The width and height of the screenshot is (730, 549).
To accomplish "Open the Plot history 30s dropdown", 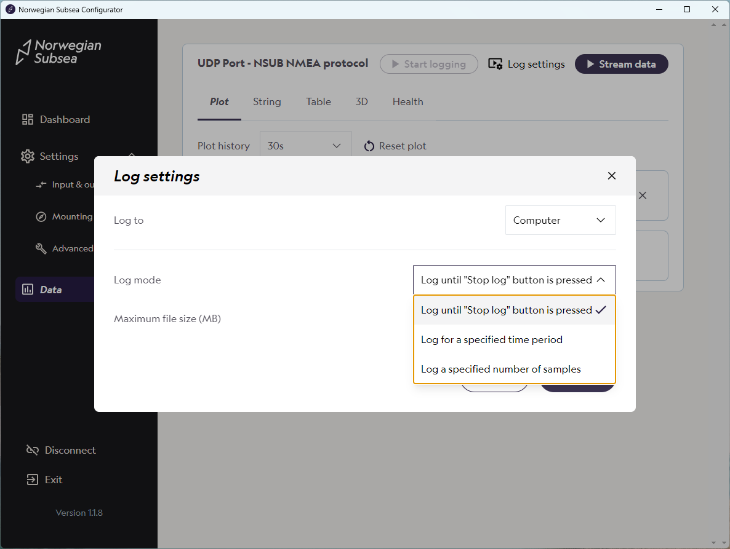I will [x=305, y=146].
